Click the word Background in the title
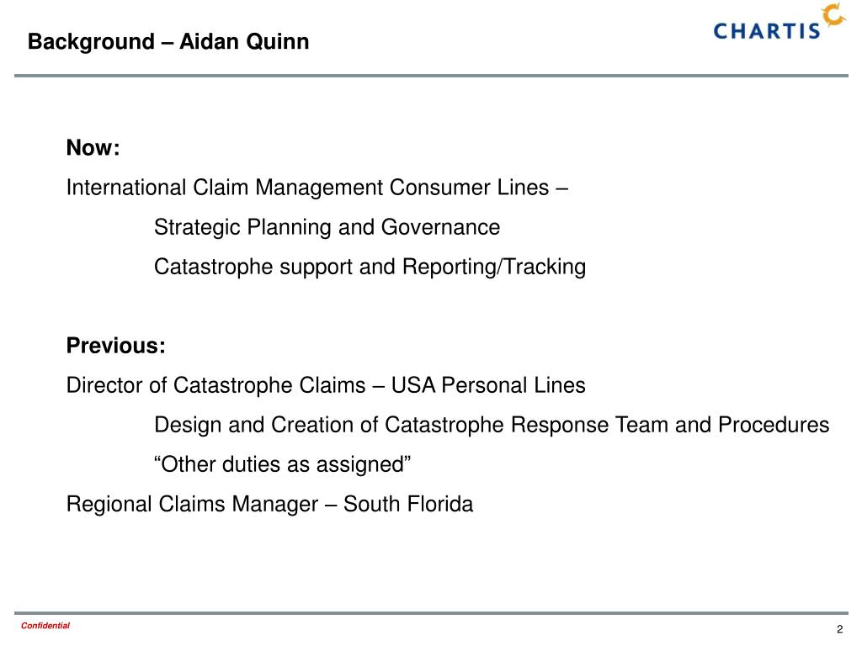Viewport: 862px width, 646px height. point(91,42)
